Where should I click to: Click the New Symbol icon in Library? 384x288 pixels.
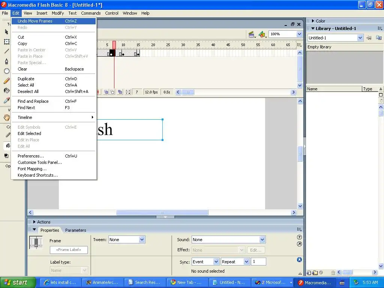coord(309,273)
